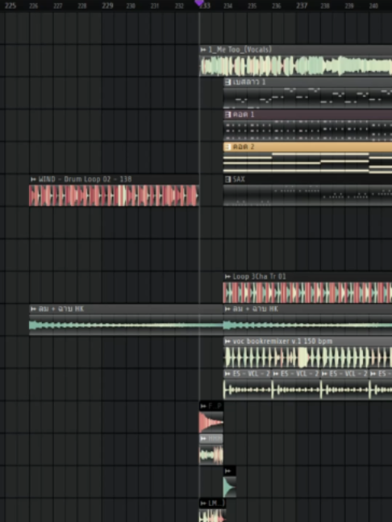Click the purple playhead marker at bar 233
392x522 pixels.
[199, 2]
